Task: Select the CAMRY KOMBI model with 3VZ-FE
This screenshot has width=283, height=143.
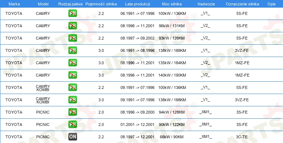Action: point(43,100)
